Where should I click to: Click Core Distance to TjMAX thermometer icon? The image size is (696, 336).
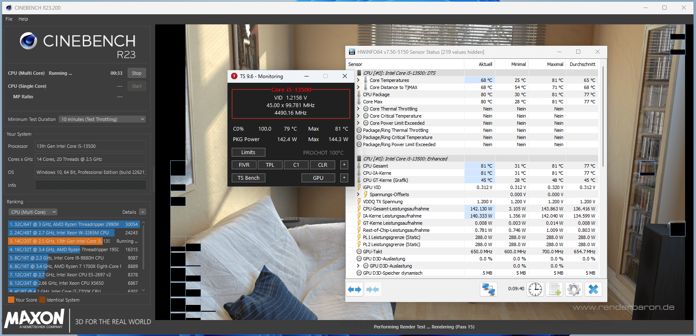click(365, 87)
